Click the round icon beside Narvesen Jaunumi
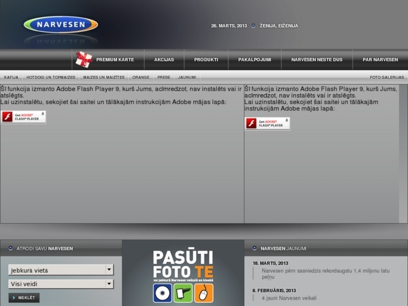This screenshot has width=408, height=306. click(x=255, y=248)
